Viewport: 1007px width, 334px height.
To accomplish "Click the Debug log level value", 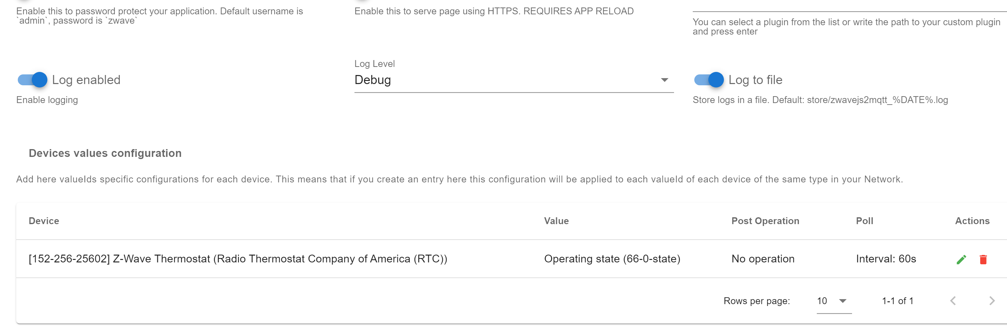I will point(372,80).
